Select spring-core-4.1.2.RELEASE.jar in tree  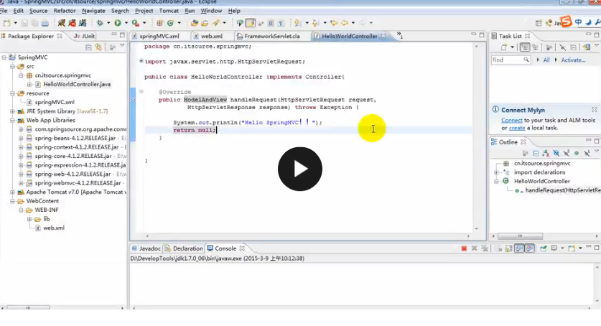coord(73,157)
